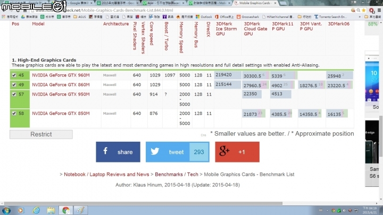This screenshot has width=383, height=215.
Task: Open the NVIDIA GeForce GTX 850M link
Action: click(61, 114)
